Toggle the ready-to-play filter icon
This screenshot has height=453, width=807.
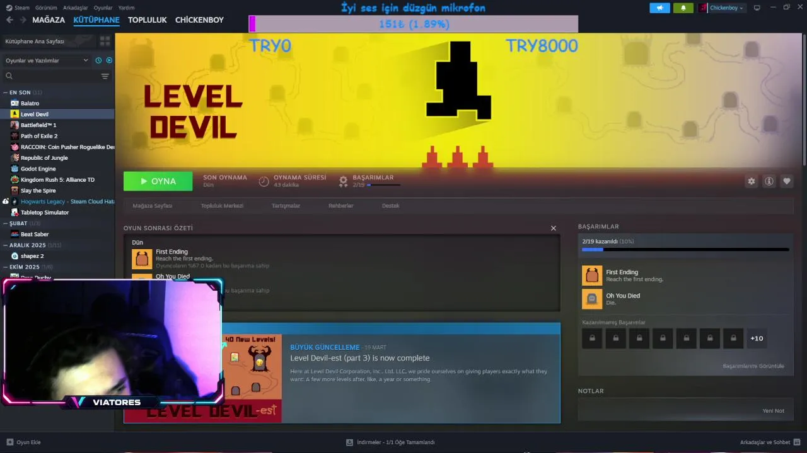(109, 60)
